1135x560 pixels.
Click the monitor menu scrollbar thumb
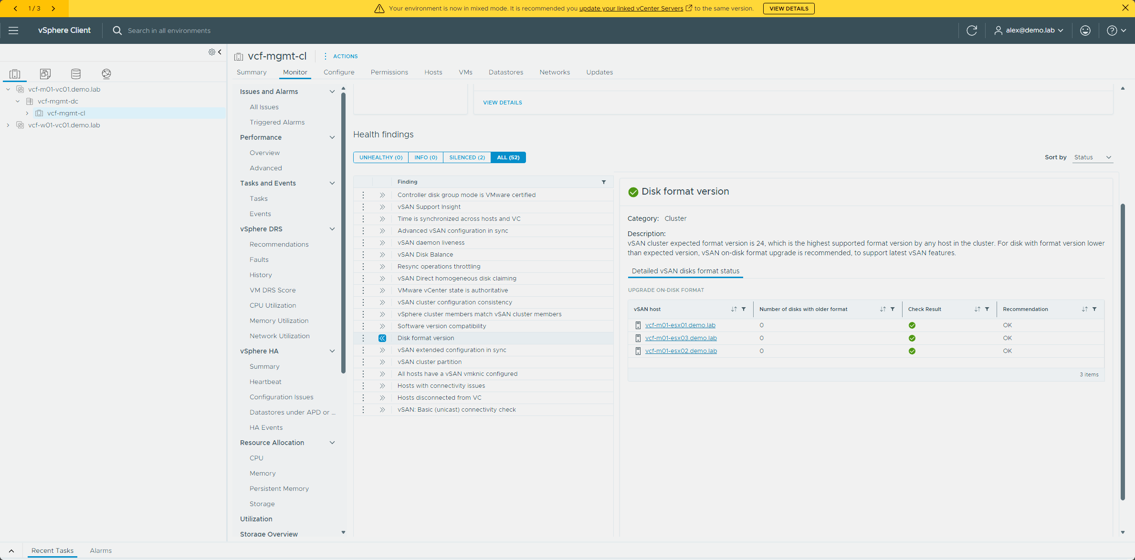343,233
